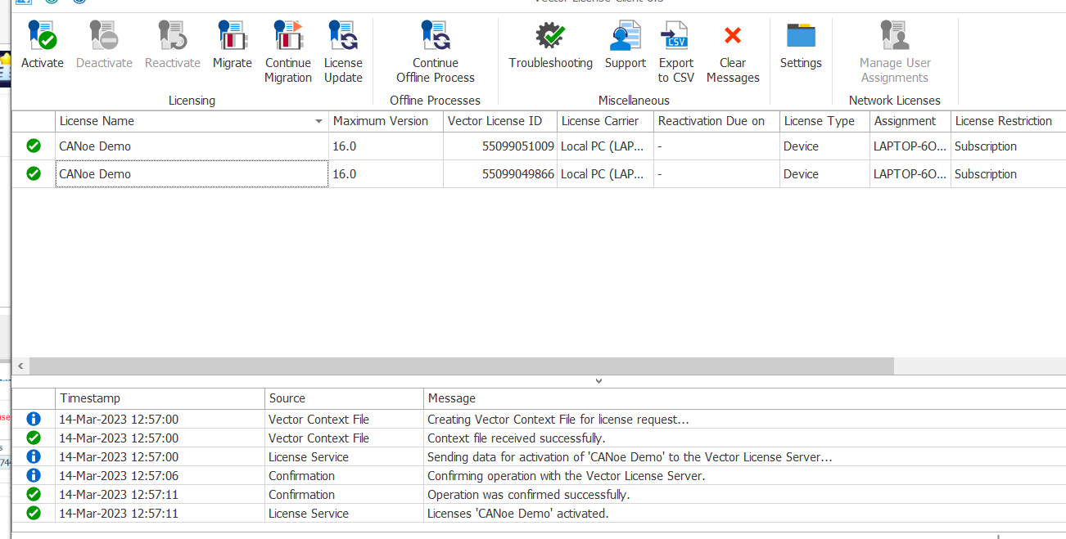Open Continue Migration tool
Image resolution: width=1066 pixels, height=539 pixels.
tap(288, 36)
